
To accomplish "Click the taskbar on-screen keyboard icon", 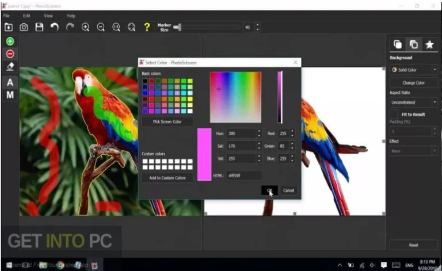I will coord(396,265).
